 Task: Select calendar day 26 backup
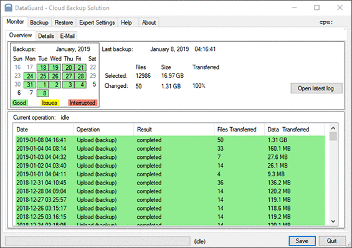55,76
